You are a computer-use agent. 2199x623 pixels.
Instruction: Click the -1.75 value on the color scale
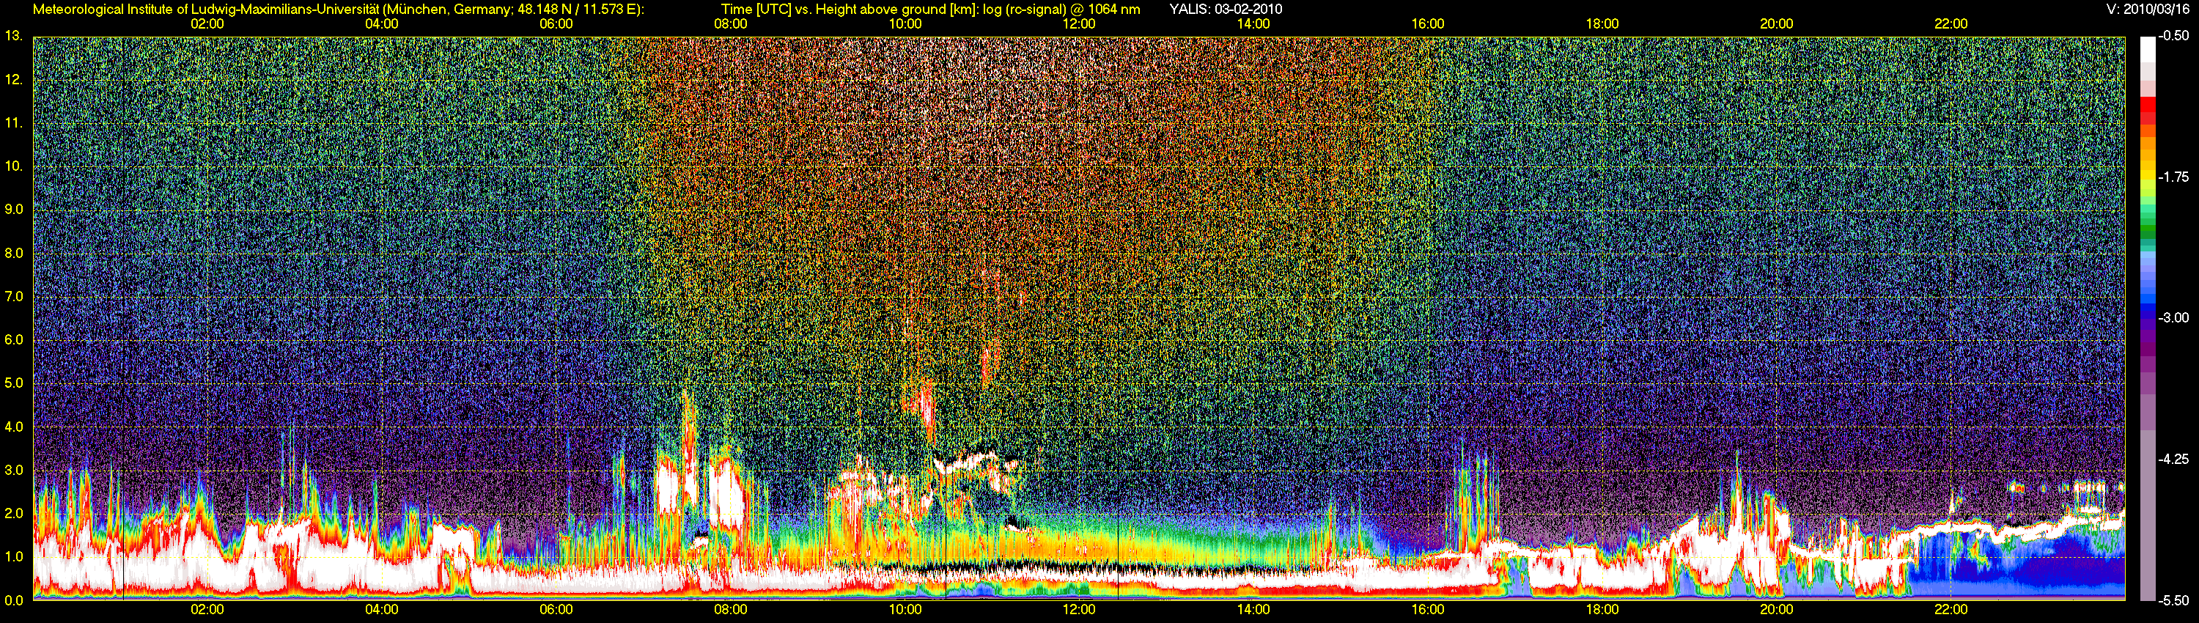click(x=2174, y=177)
